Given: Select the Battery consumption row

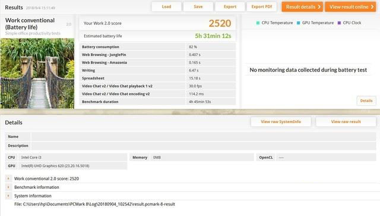Looking at the screenshot, I should pyautogui.click(x=157, y=47).
